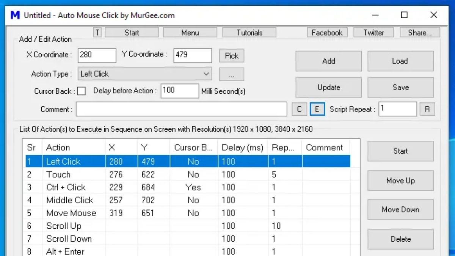Click the R button beside Script Repeat
Image resolution: width=455 pixels, height=256 pixels.
[427, 110]
